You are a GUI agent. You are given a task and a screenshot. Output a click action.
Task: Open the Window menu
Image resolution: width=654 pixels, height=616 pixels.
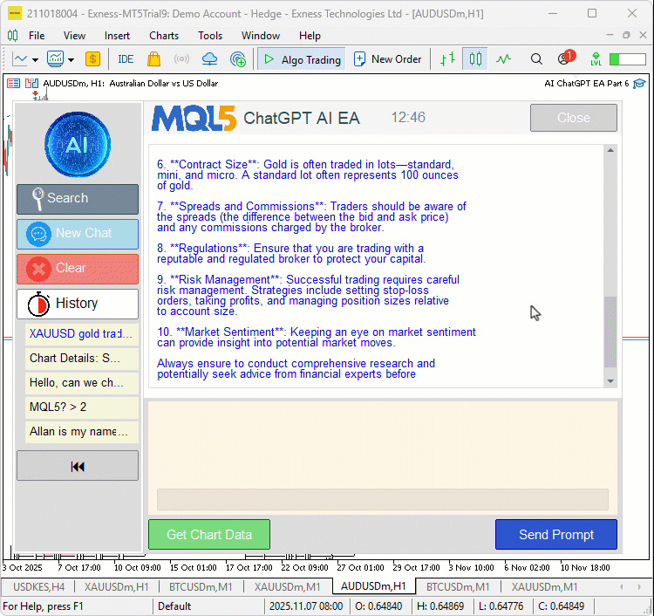click(261, 36)
